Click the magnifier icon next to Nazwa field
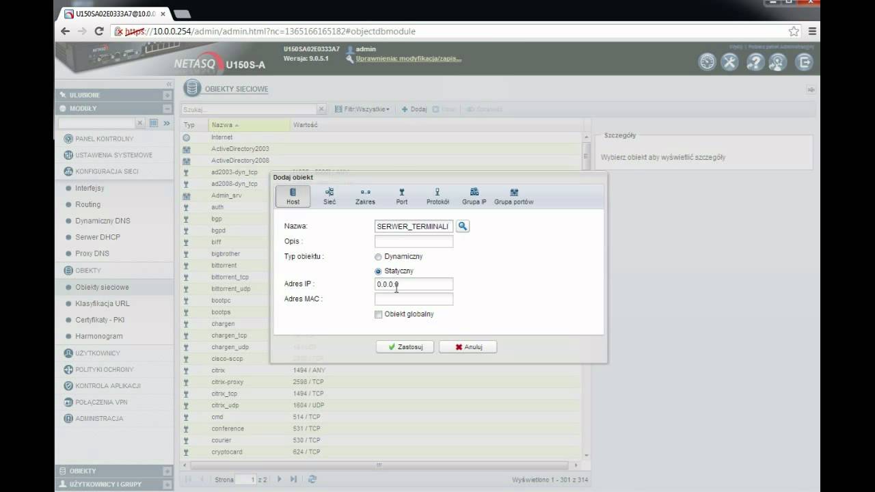The width and height of the screenshot is (875, 492). (x=463, y=226)
